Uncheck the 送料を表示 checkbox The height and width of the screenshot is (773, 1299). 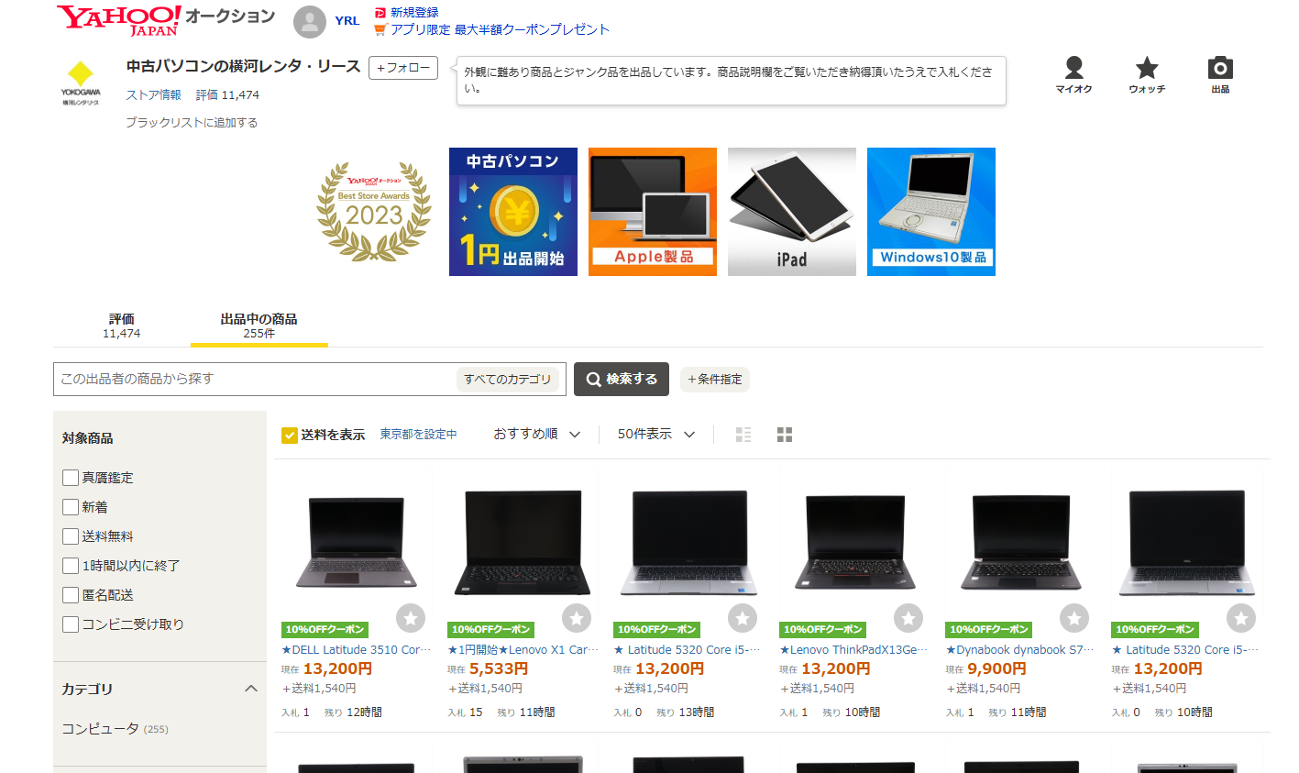290,435
